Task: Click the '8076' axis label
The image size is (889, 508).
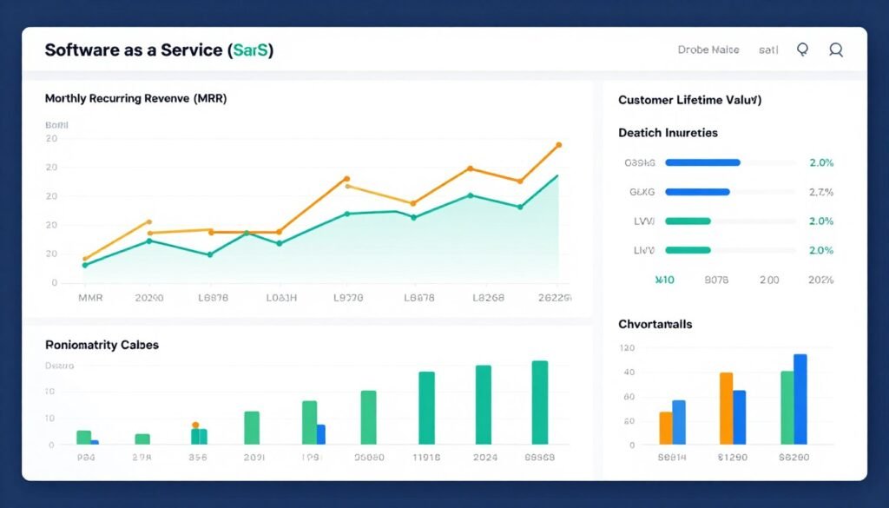Action: click(x=716, y=280)
